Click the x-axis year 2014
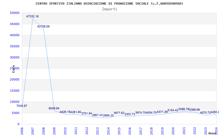 point(108,131)
